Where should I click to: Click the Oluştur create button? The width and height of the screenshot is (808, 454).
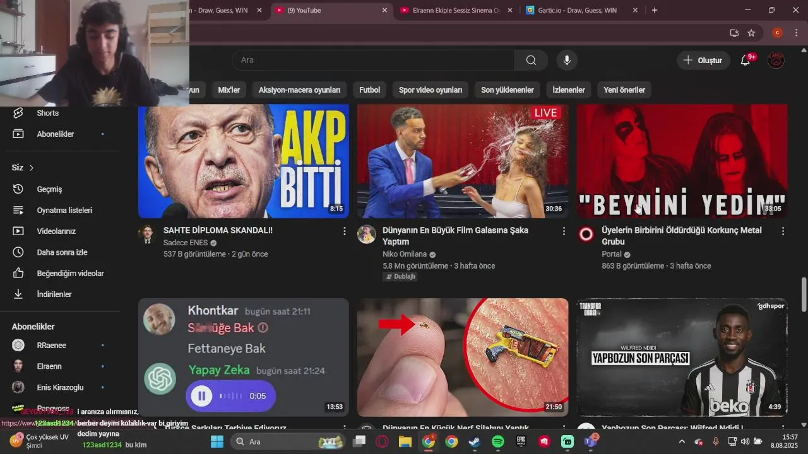704,60
